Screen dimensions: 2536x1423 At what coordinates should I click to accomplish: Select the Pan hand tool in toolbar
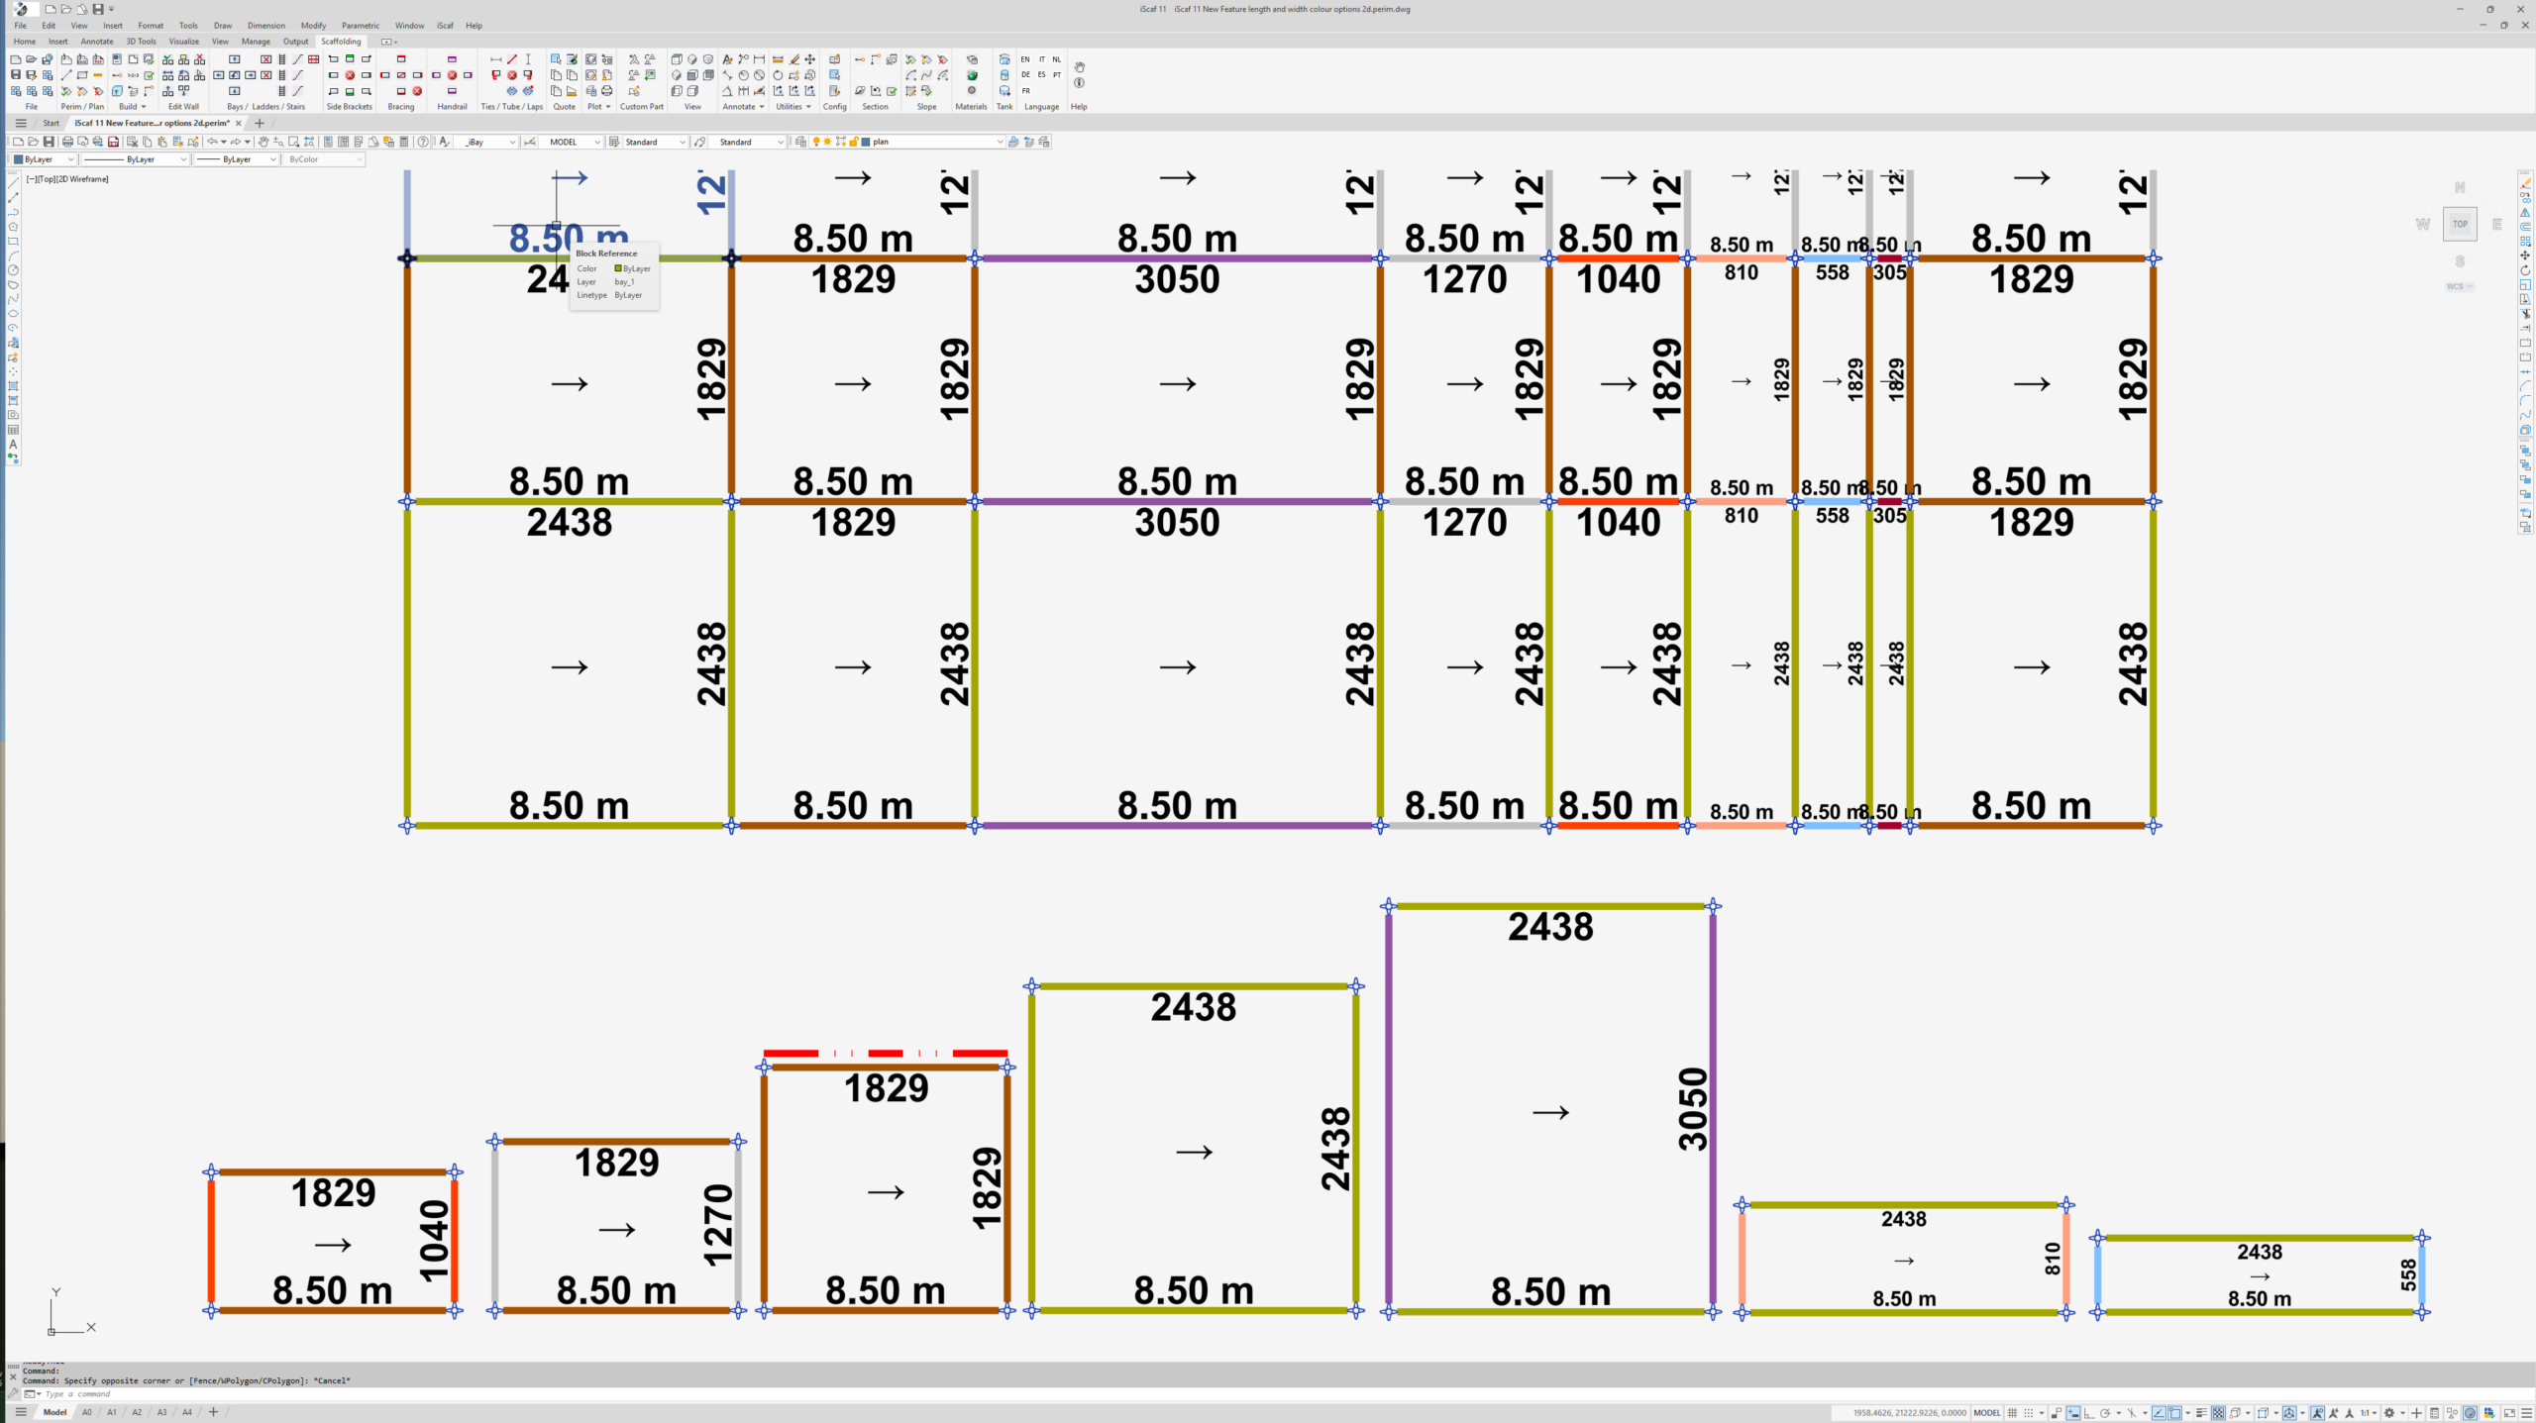(x=264, y=142)
